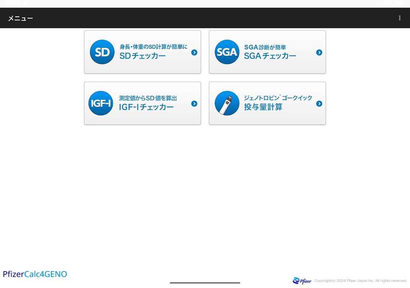The height and width of the screenshot is (288, 410).
Task: Click the 2024 Pfizer Japan copyright text
Action: click(x=361, y=281)
